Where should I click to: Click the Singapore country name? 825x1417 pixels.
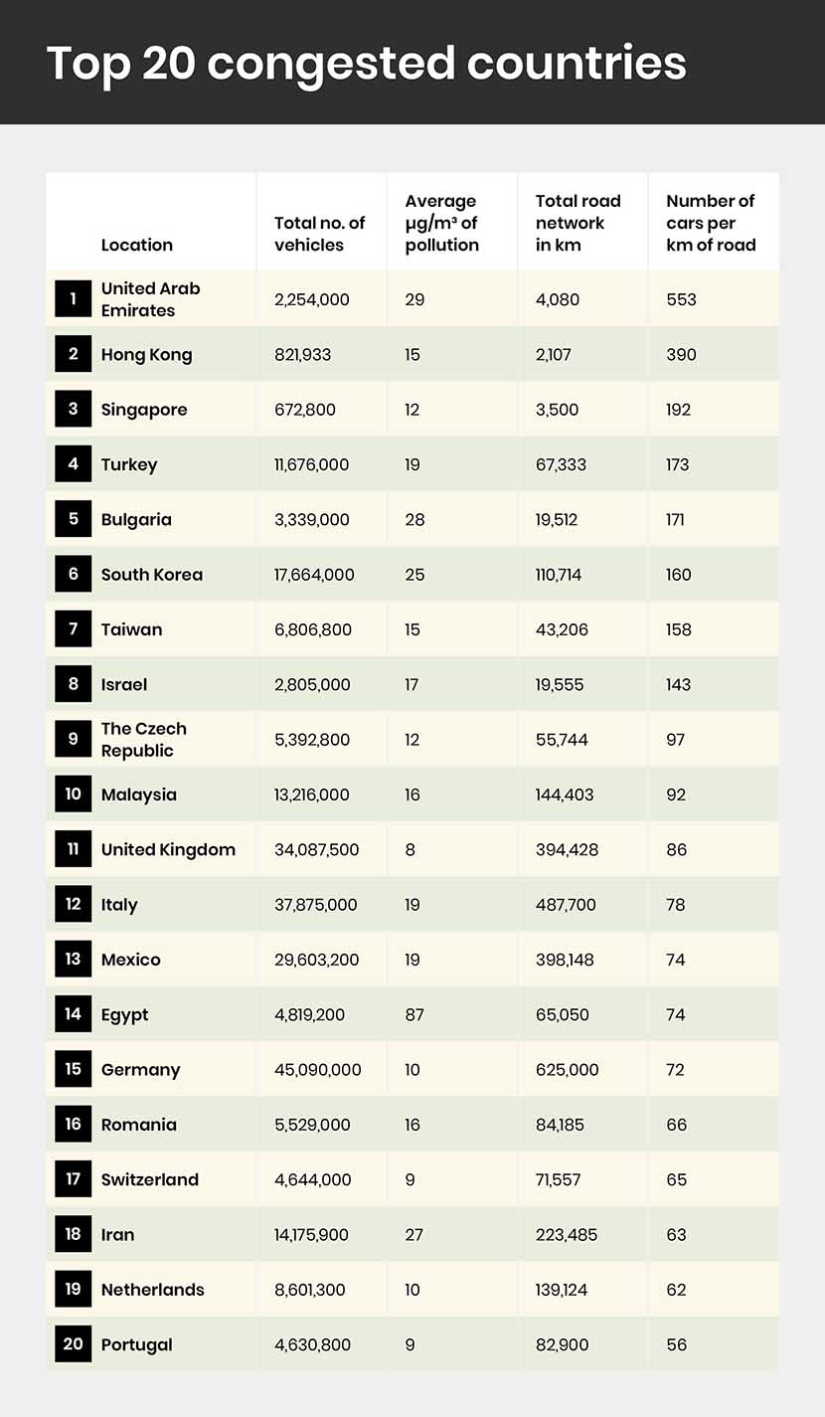[x=144, y=410]
